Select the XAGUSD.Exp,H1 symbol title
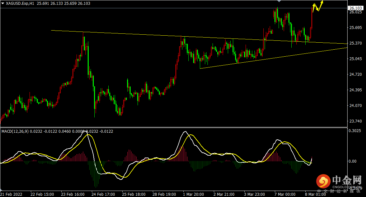366x197 pixels. click(x=20, y=4)
